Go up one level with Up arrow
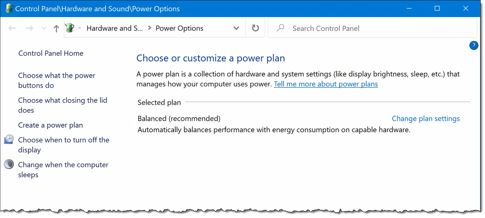Screen dimensions: 485x218 coord(56,28)
